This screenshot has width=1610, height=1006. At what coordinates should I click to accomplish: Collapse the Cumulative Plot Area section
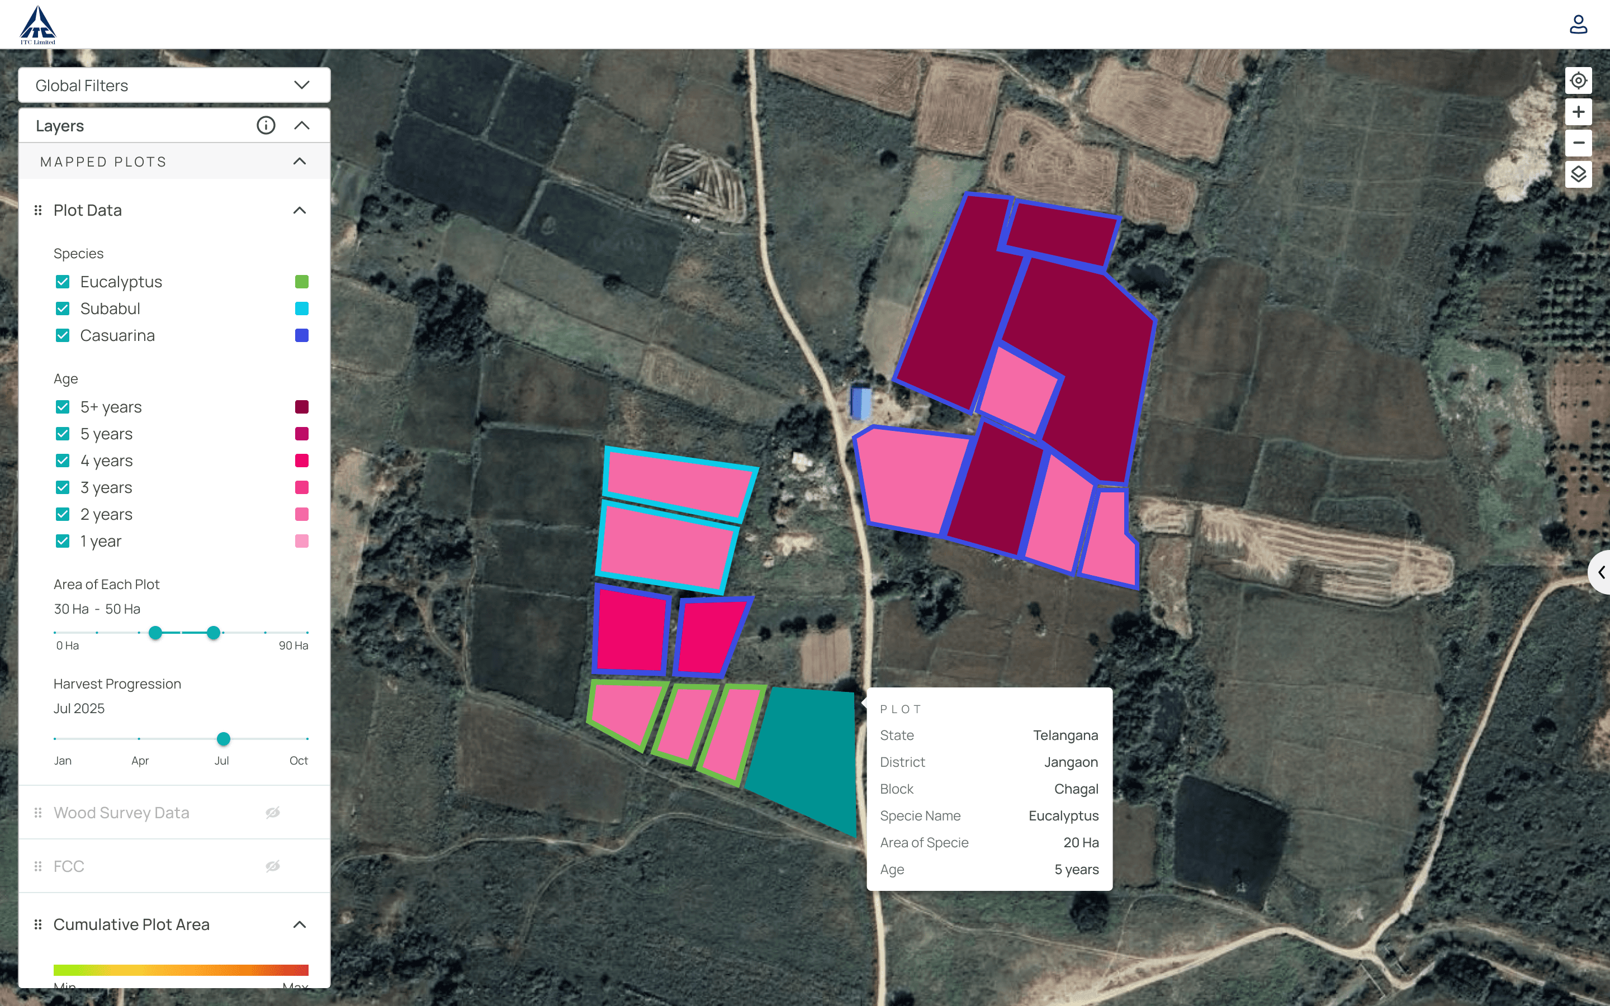300,924
